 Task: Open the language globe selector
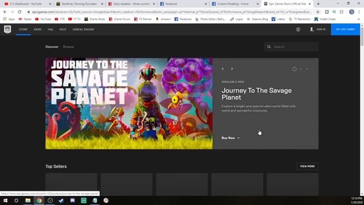(298, 30)
